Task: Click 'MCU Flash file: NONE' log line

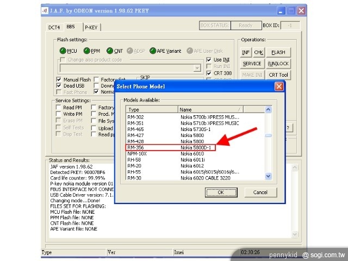Action: [x=72, y=212]
